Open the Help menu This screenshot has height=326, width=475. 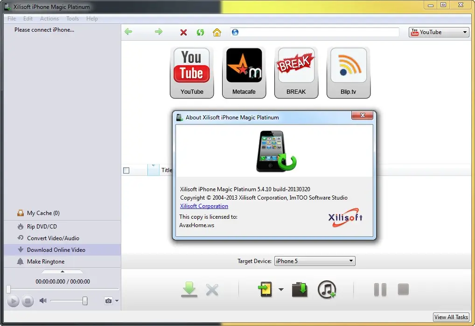[x=92, y=19]
